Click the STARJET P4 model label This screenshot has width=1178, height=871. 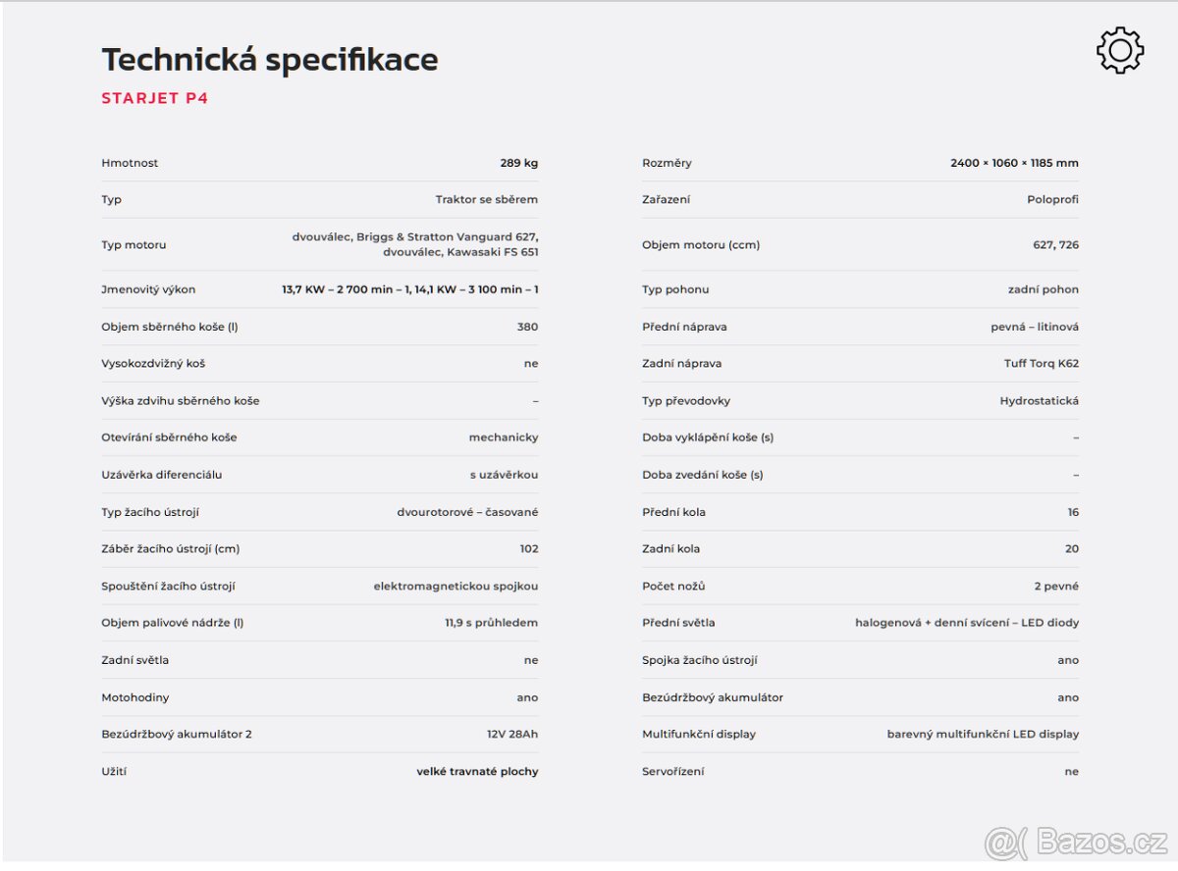click(x=155, y=98)
